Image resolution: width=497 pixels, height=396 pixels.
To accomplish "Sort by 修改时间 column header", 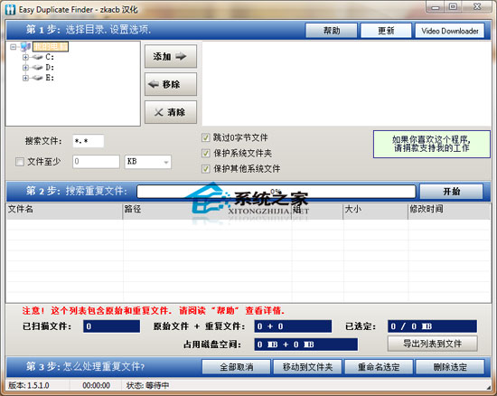I will coord(449,211).
